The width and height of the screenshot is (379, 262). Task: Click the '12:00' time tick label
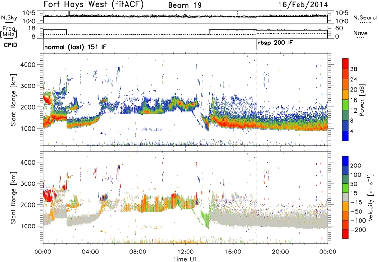click(185, 252)
